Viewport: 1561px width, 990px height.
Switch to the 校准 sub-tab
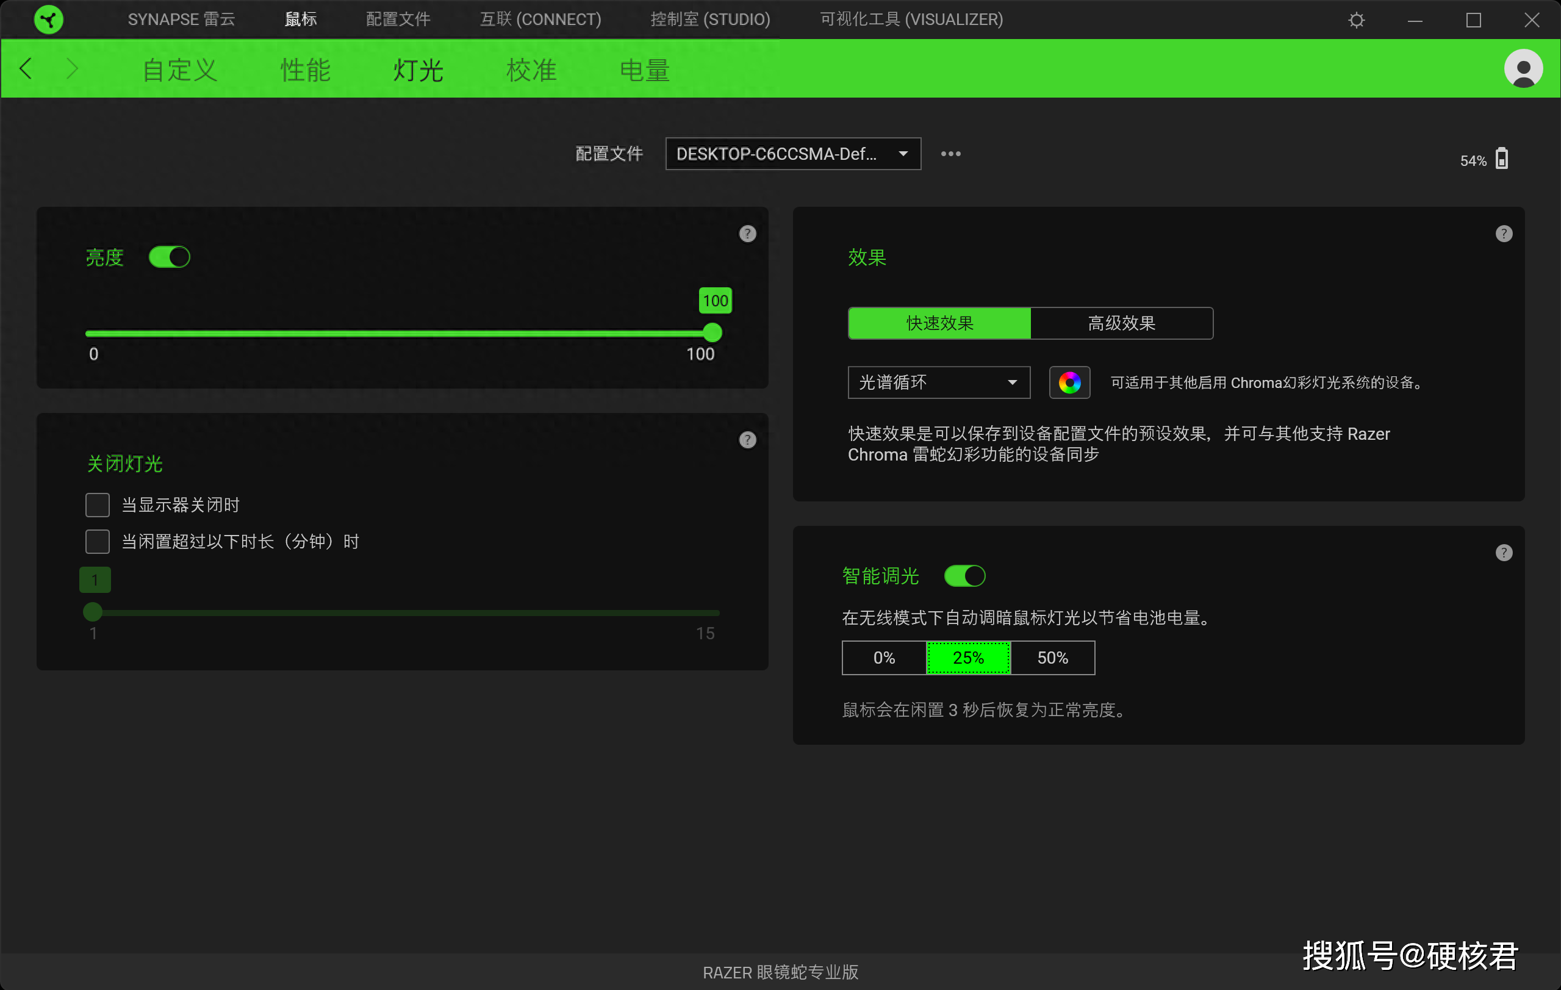tap(531, 70)
